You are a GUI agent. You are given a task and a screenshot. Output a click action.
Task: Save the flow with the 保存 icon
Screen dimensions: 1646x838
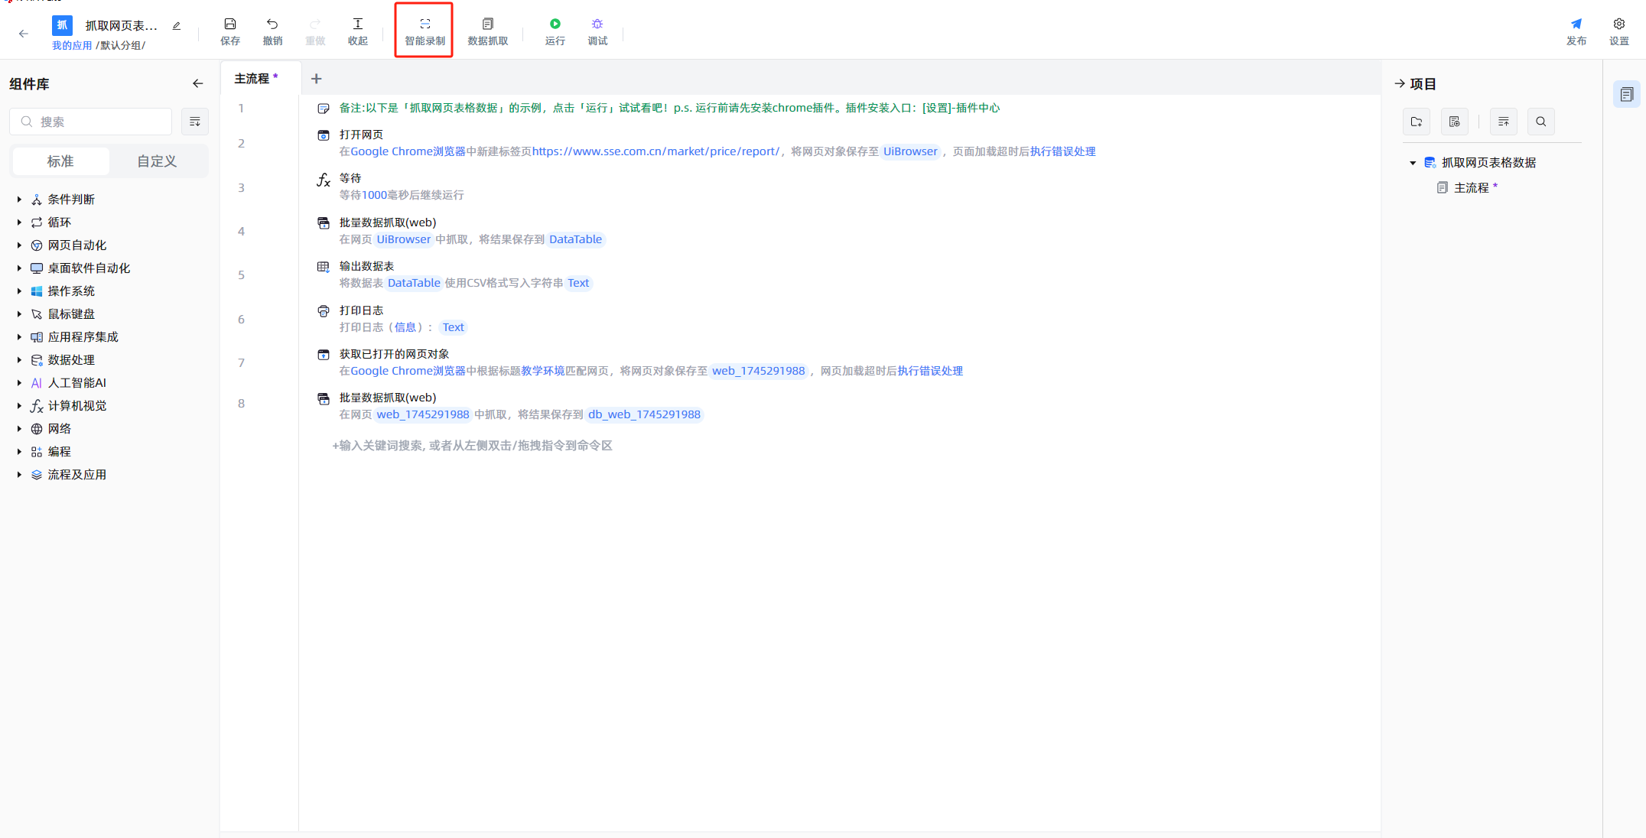point(229,31)
